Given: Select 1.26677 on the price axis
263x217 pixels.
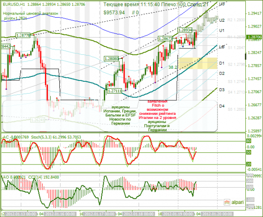Looking at the screenshot, I should click(254, 105).
